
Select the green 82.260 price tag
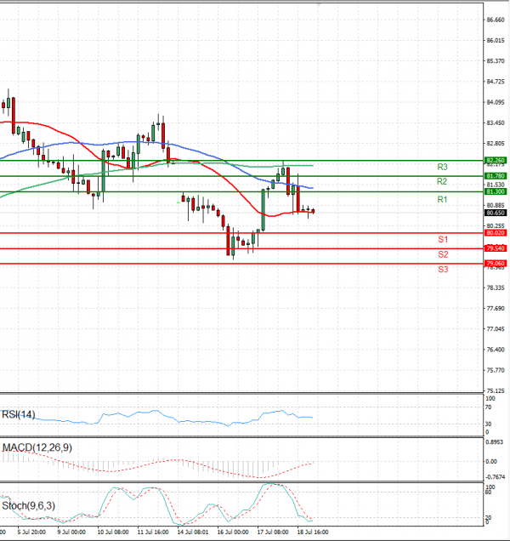[x=496, y=160]
